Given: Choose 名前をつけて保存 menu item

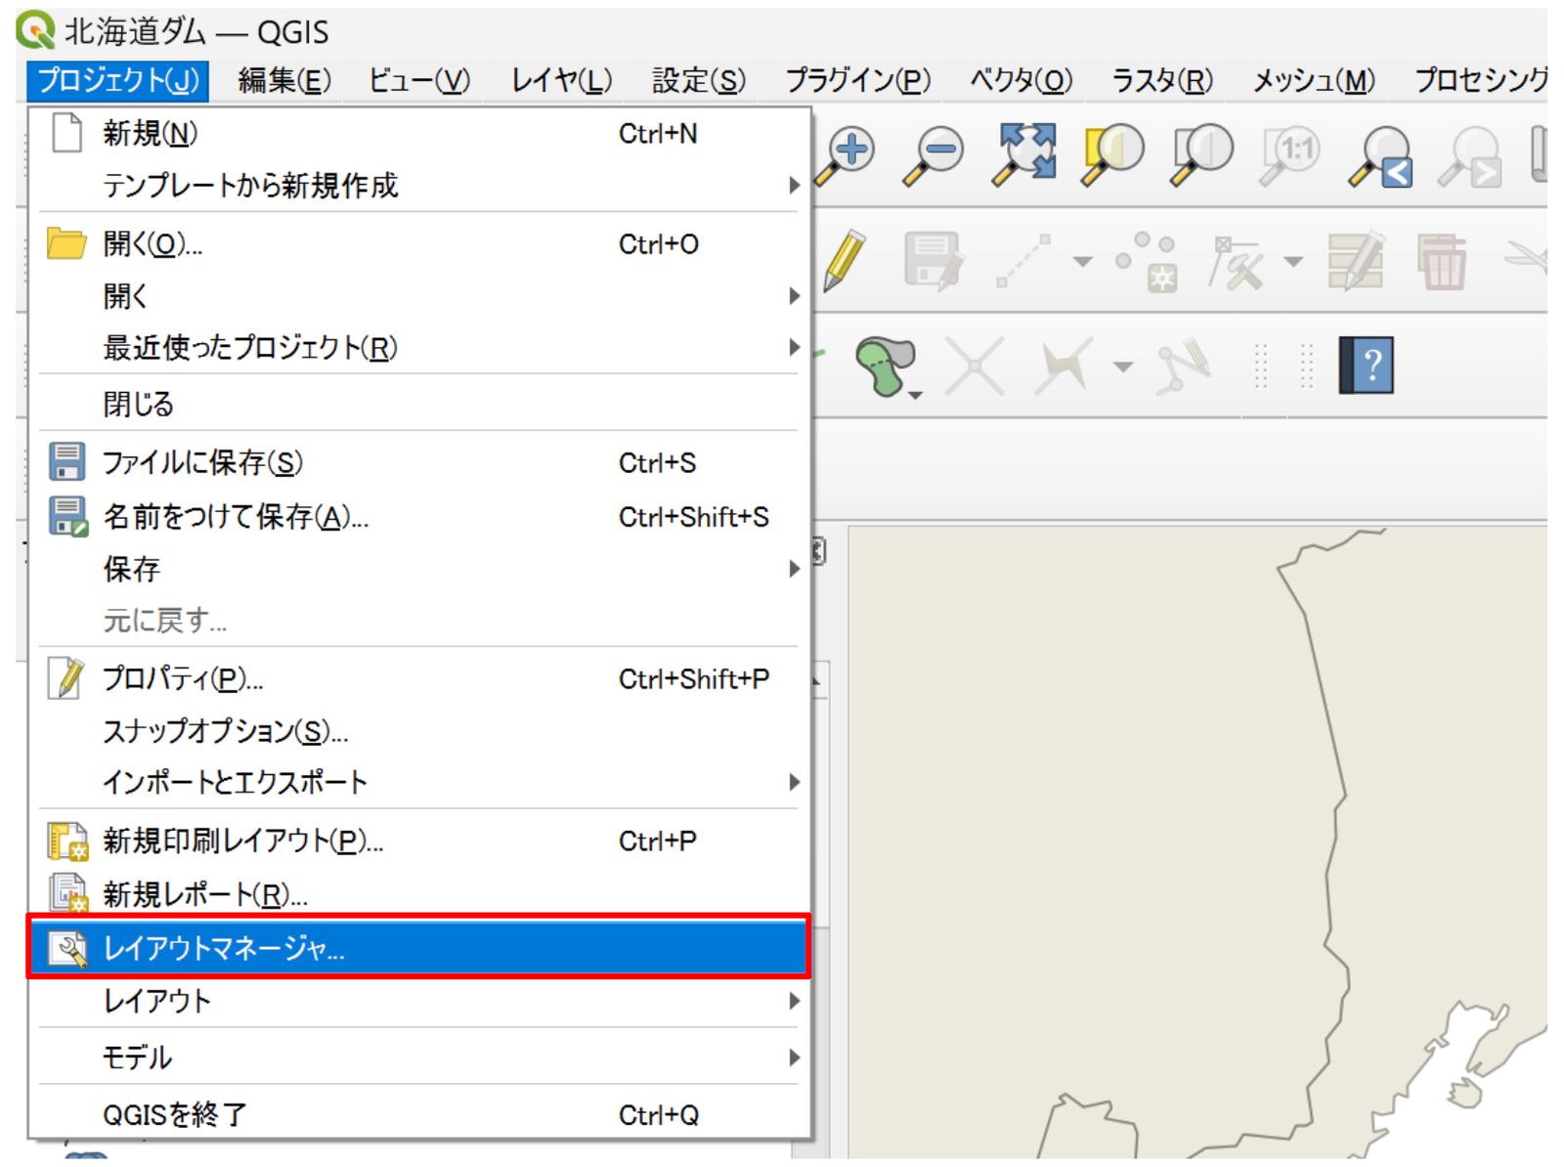Looking at the screenshot, I should 418,516.
